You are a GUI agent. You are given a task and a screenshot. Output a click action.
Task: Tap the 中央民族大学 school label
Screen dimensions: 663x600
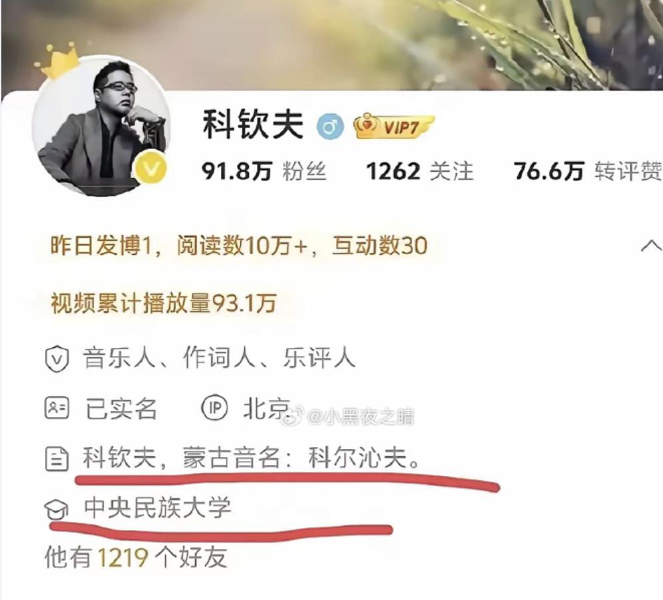pyautogui.click(x=158, y=508)
